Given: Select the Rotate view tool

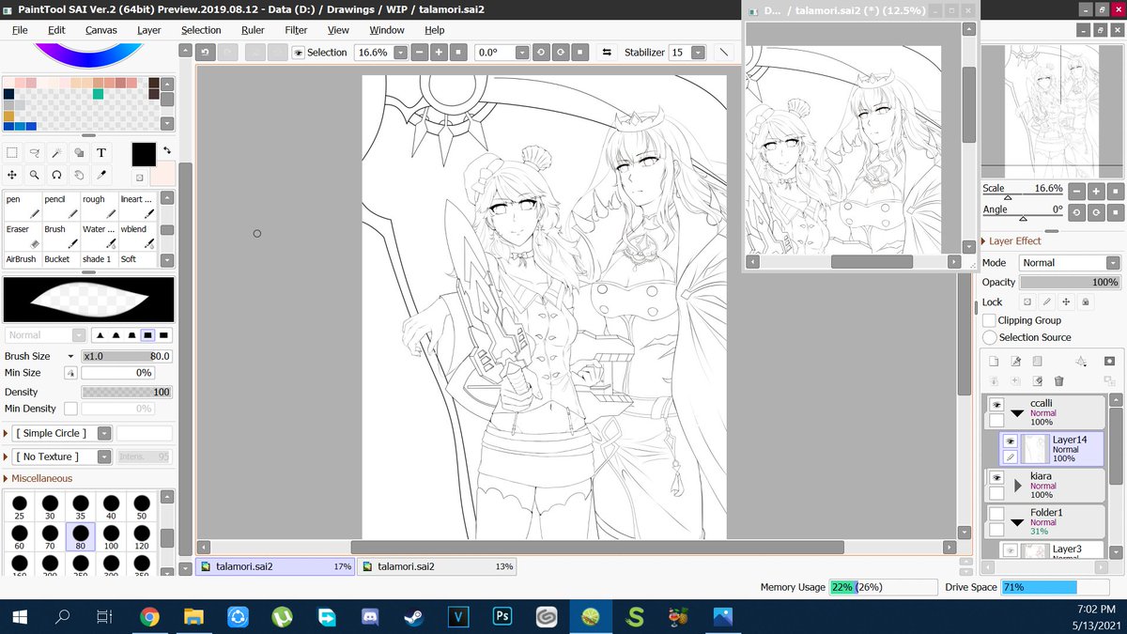Looking at the screenshot, I should point(57,175).
